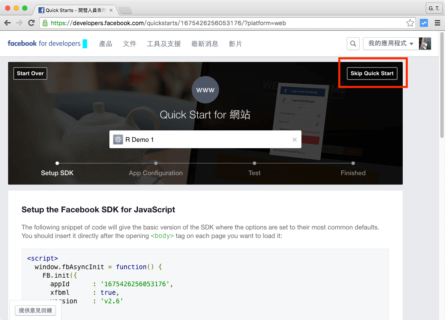This screenshot has height=320, width=445.
Task: Open Chrome hamburger menu
Action: coord(437,23)
